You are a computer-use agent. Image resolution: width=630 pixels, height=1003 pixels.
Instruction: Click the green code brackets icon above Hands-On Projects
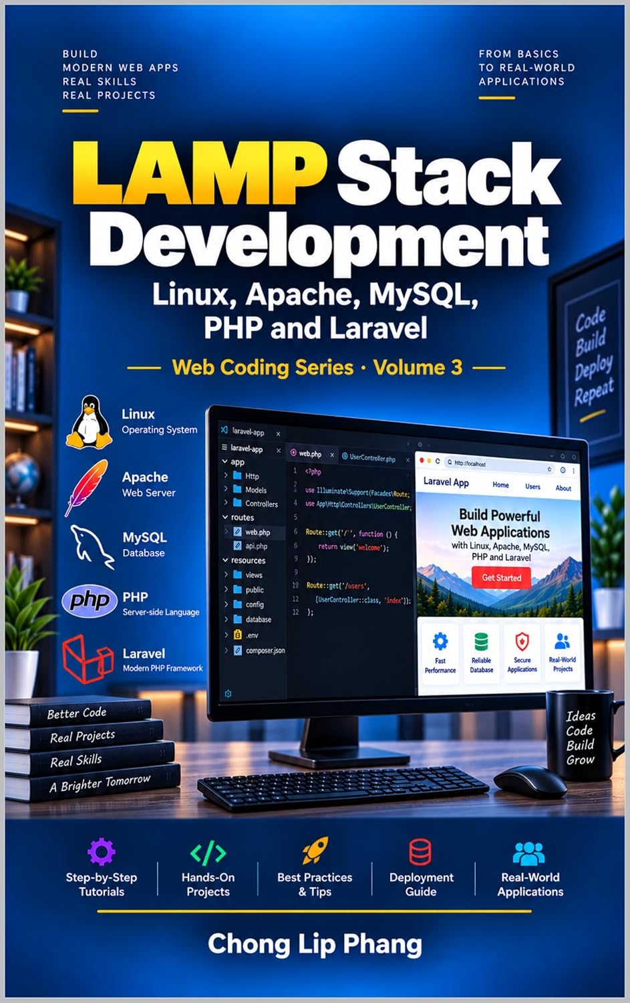coord(208,853)
